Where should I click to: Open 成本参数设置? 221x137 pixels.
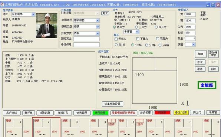tap(112, 104)
